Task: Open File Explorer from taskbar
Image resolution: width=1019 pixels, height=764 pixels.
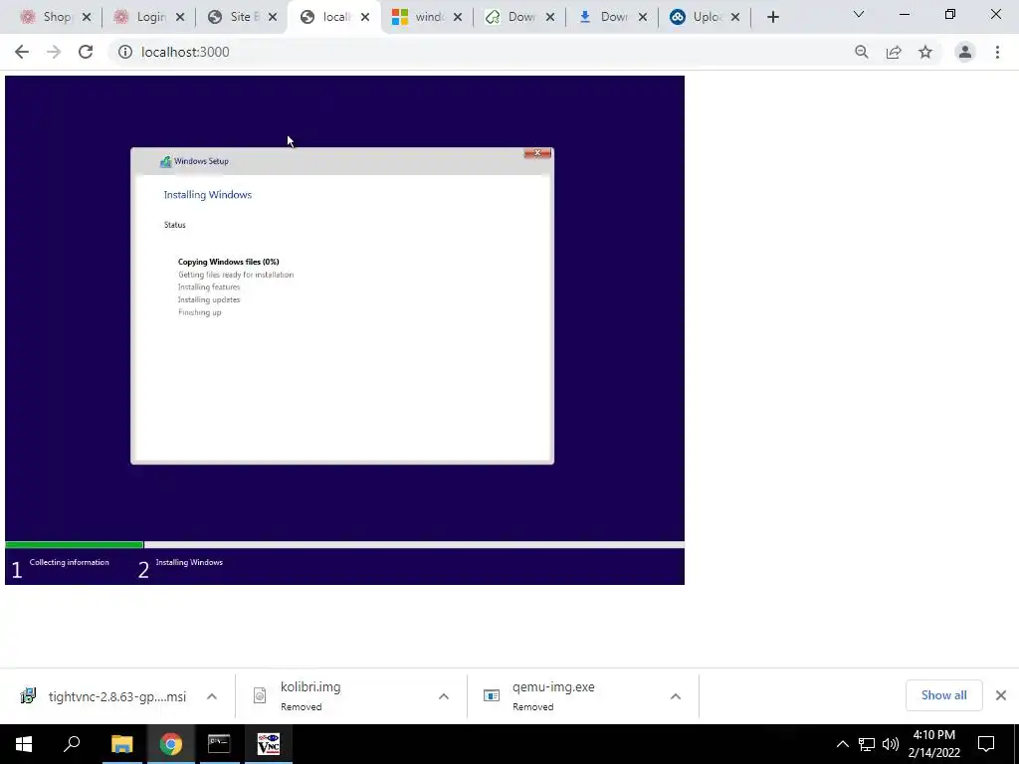Action: click(121, 744)
